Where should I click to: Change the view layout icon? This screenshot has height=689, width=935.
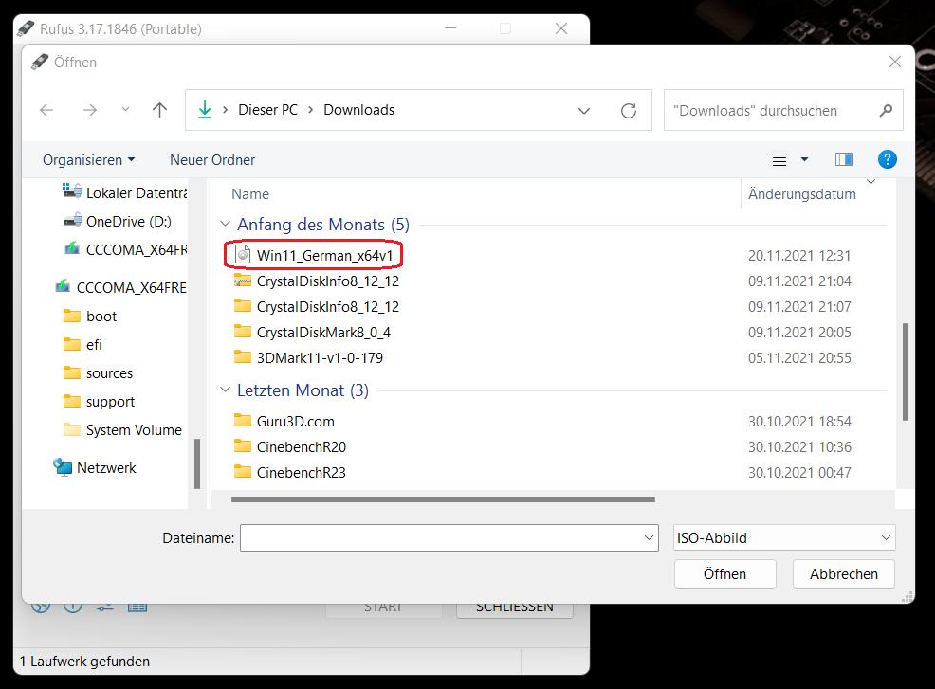pos(779,159)
